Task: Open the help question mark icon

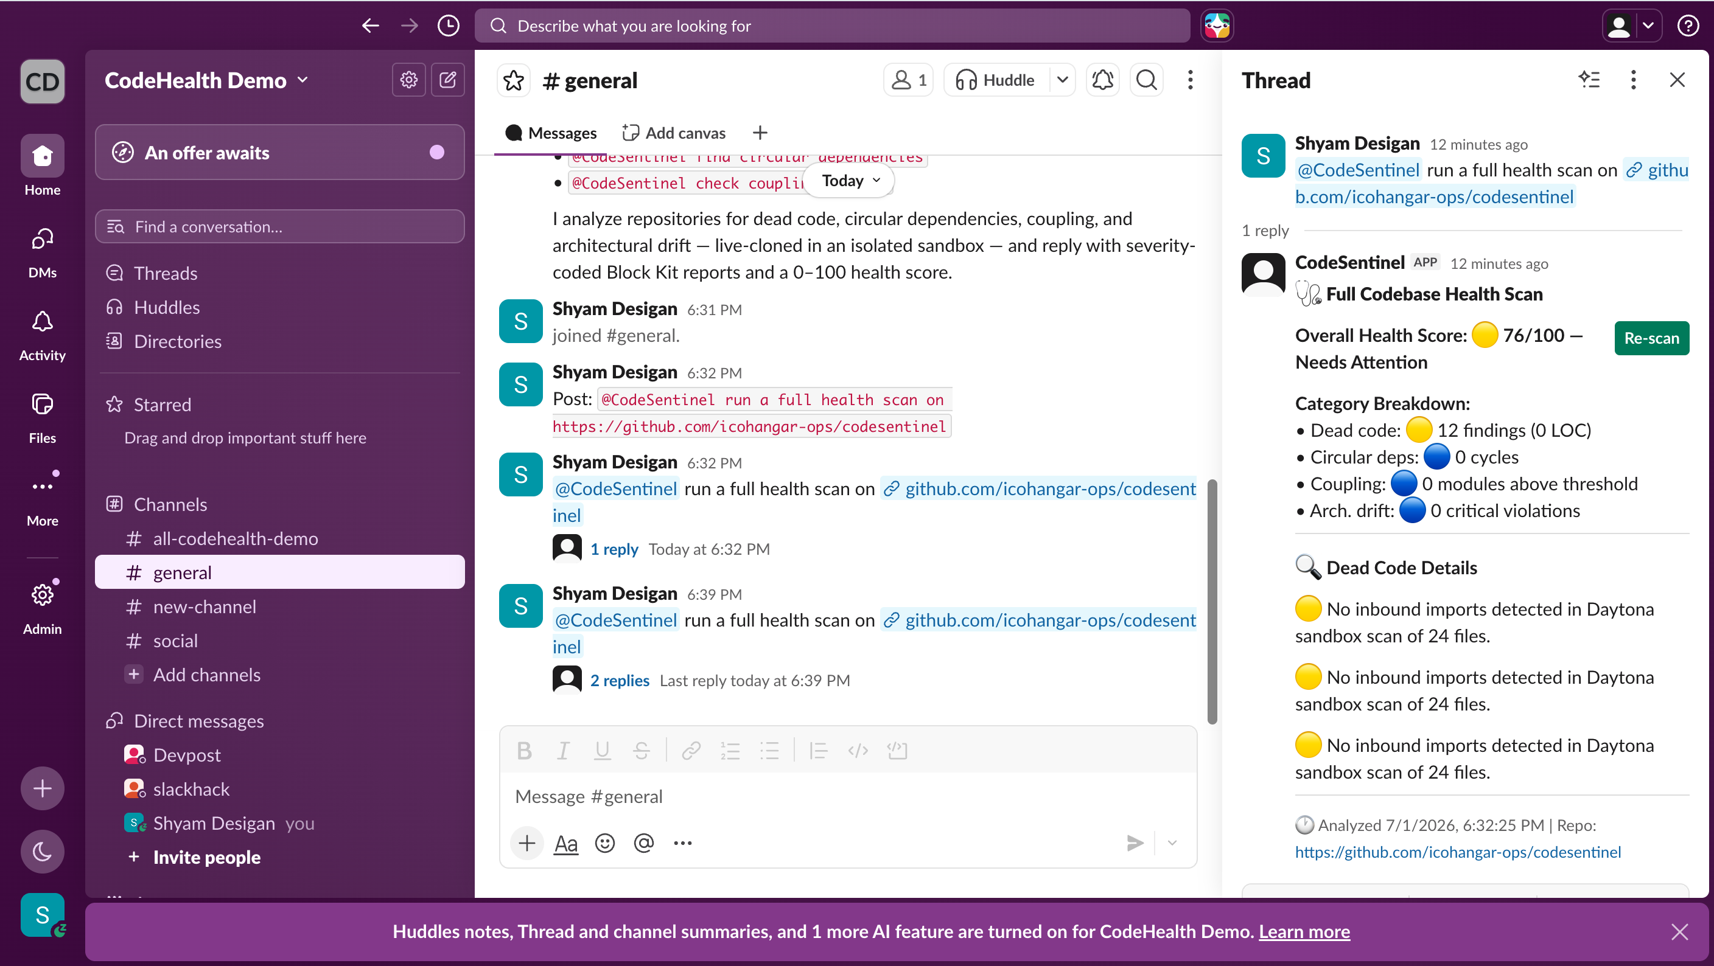Action: click(x=1688, y=26)
